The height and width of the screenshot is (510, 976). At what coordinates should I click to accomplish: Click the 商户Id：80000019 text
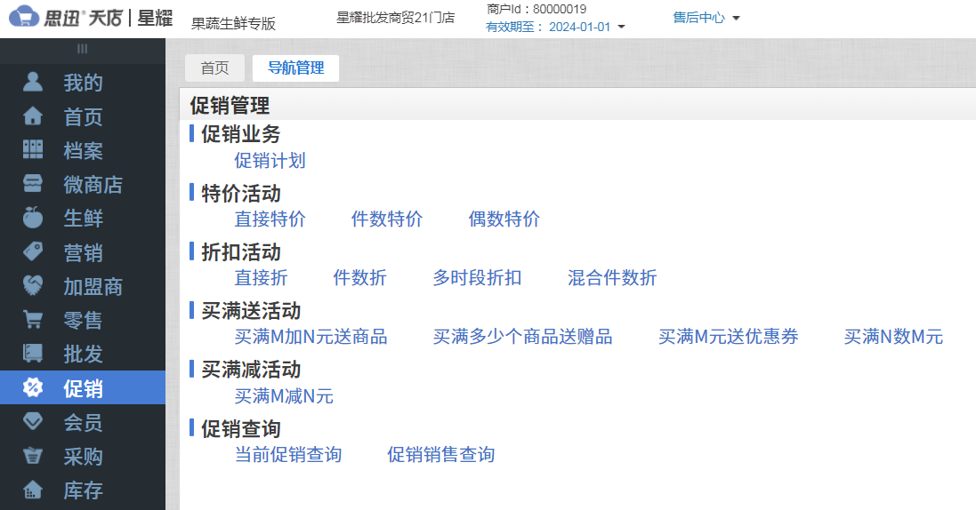click(536, 9)
